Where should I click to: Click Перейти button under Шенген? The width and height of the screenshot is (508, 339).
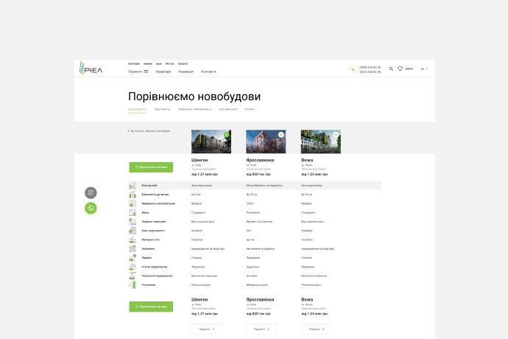pyautogui.click(x=205, y=329)
